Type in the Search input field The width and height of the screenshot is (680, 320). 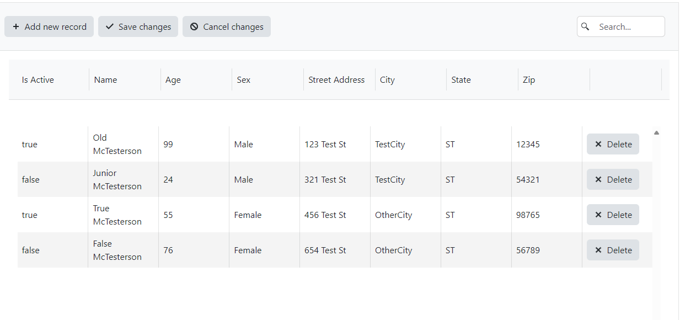point(628,26)
